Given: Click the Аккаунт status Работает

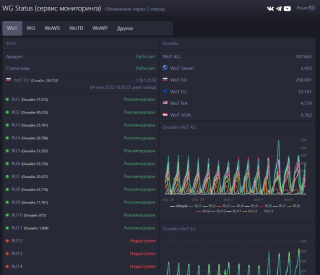Looking at the screenshot, I should tap(145, 56).
